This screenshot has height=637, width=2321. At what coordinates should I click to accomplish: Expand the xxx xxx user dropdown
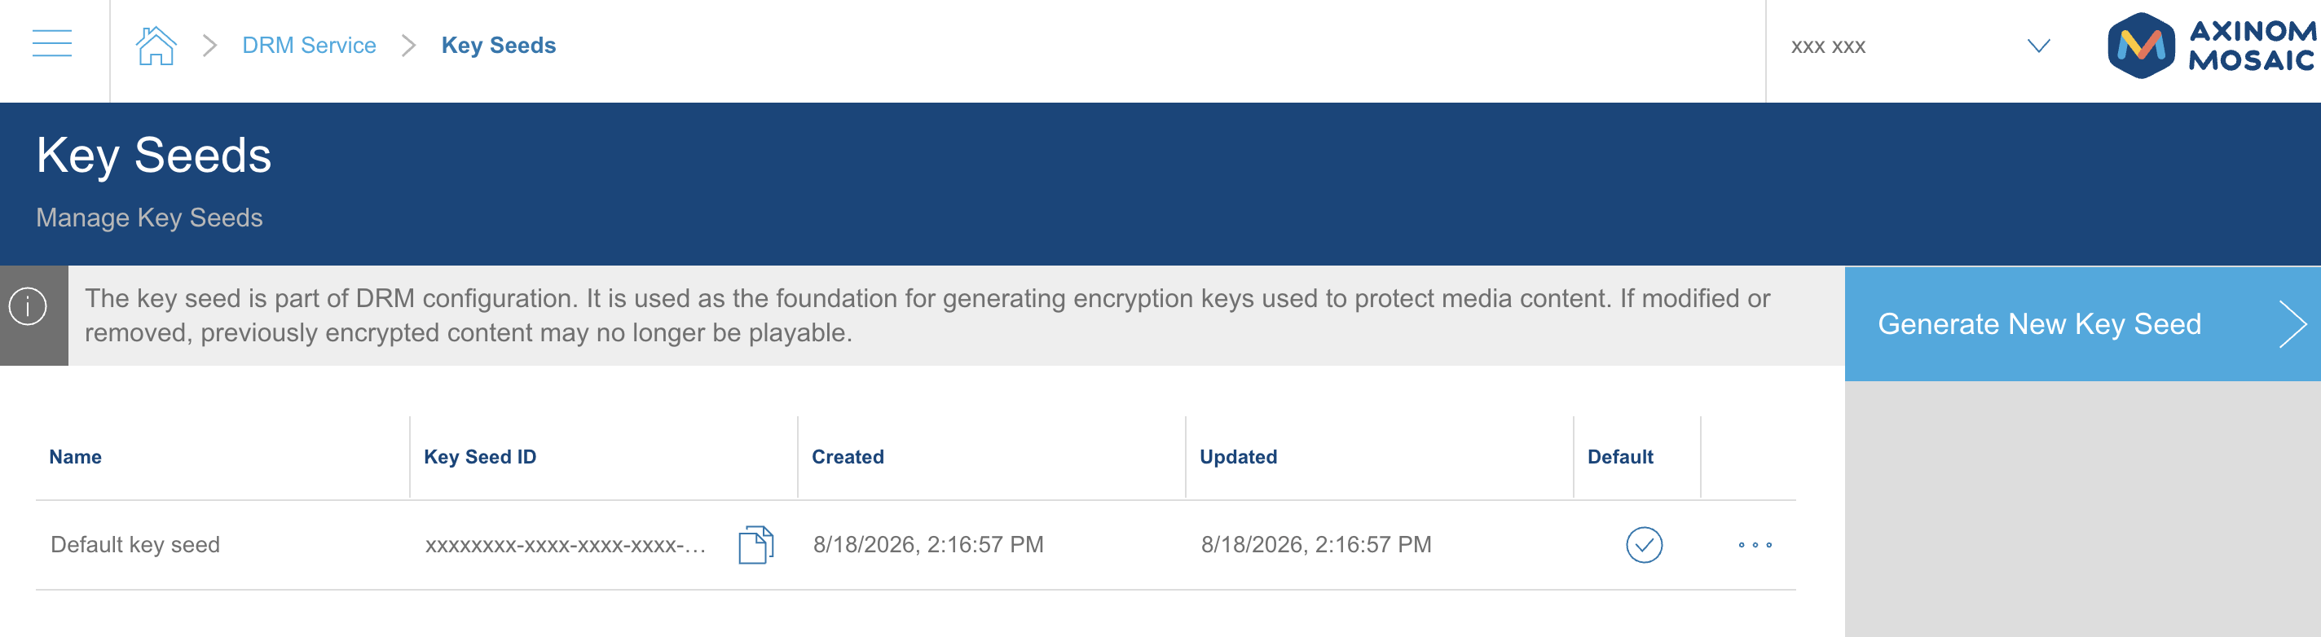[x=2038, y=46]
